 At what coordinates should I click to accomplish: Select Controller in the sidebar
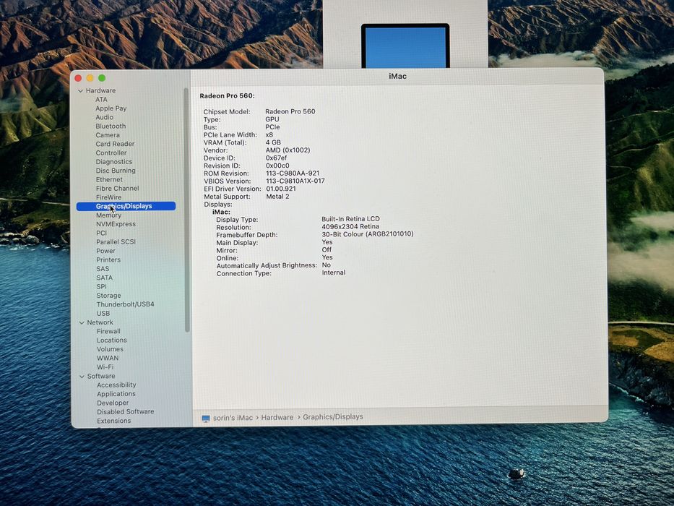pos(111,153)
